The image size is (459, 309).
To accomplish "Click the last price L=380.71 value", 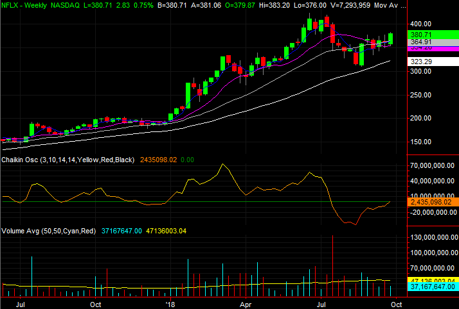I will click(x=98, y=5).
